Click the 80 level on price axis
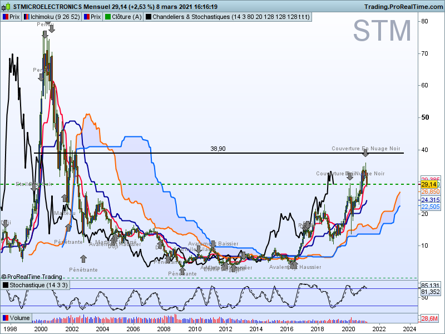This screenshot has width=445, height=334. 424,21
